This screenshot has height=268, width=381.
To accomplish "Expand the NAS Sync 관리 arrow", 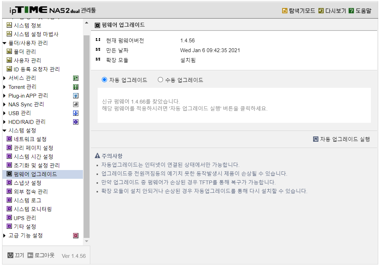I will pyautogui.click(x=5, y=104).
